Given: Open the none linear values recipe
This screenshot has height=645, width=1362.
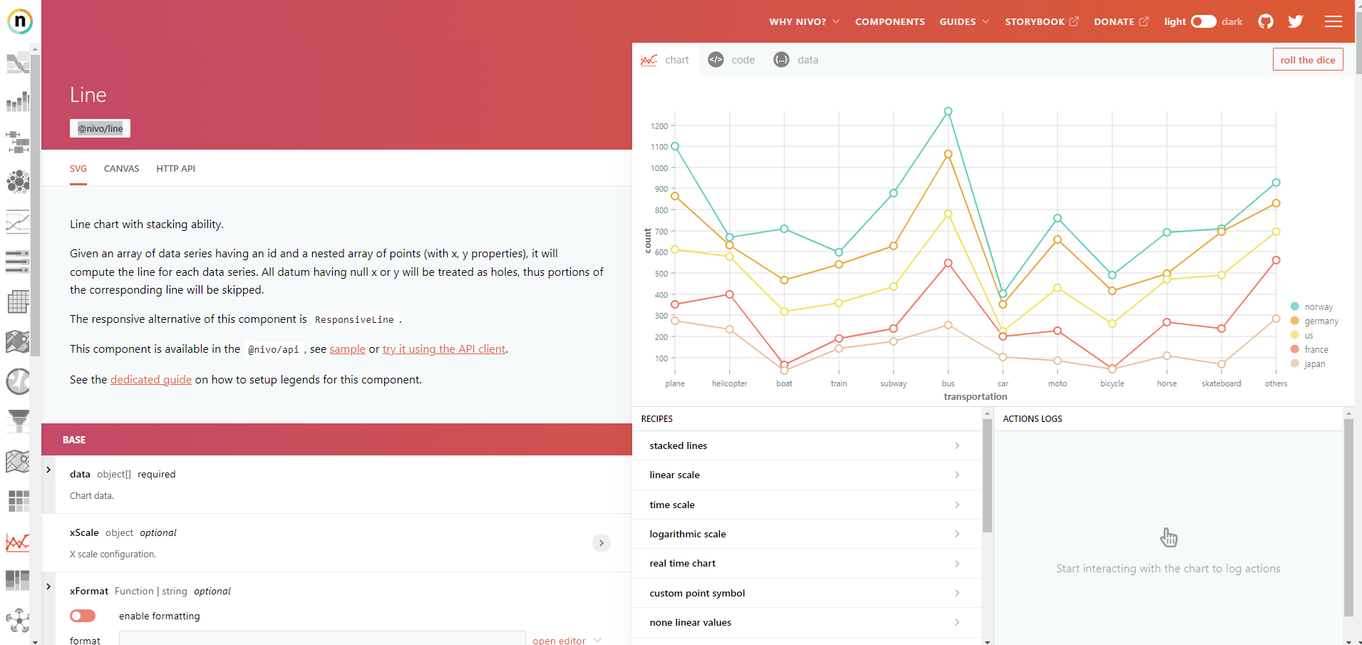Looking at the screenshot, I should 806,622.
